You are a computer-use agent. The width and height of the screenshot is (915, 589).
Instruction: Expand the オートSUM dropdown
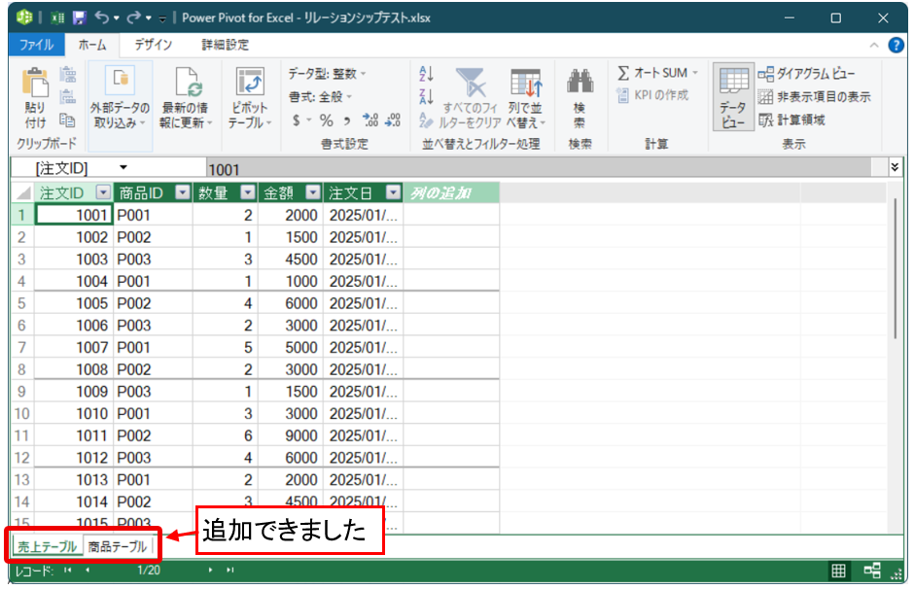tap(694, 74)
